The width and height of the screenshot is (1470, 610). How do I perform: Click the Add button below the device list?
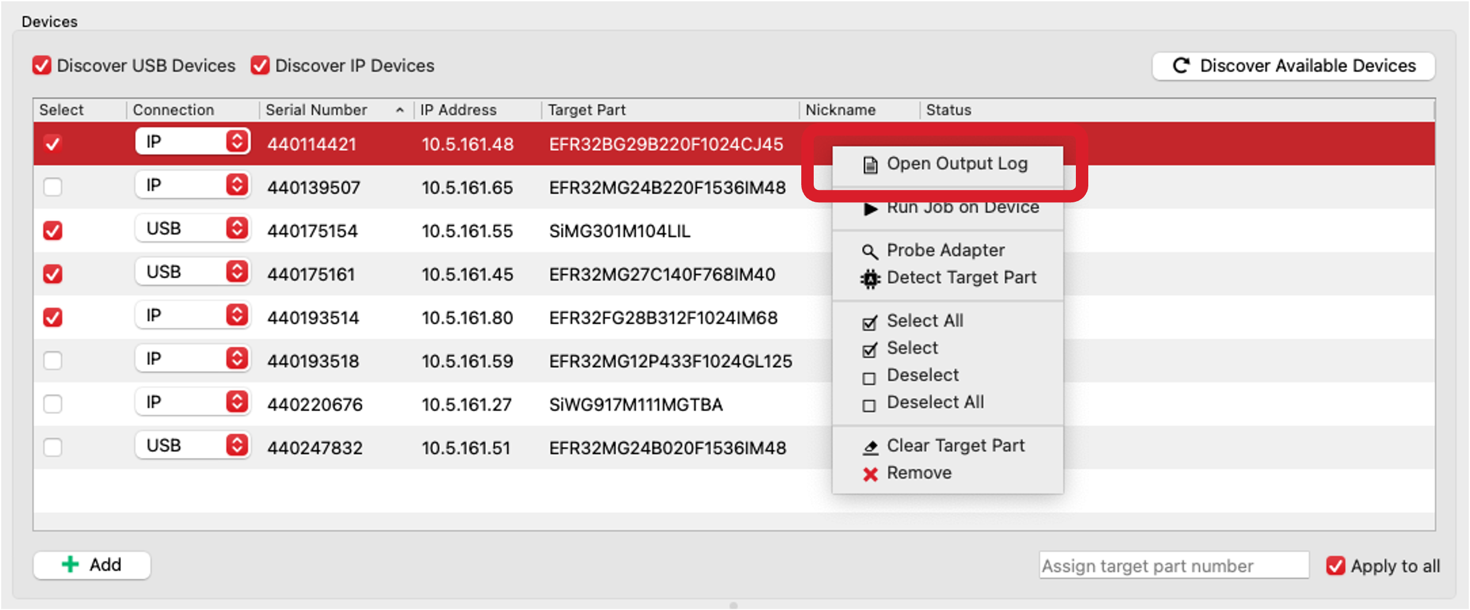pos(92,564)
